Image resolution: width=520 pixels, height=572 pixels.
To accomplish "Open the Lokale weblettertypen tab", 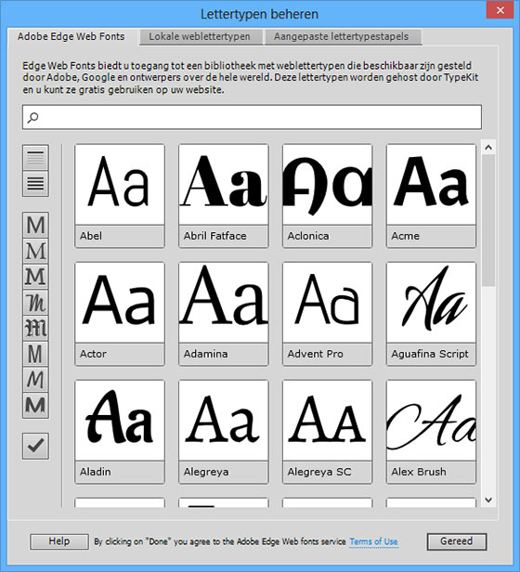I will tap(200, 37).
